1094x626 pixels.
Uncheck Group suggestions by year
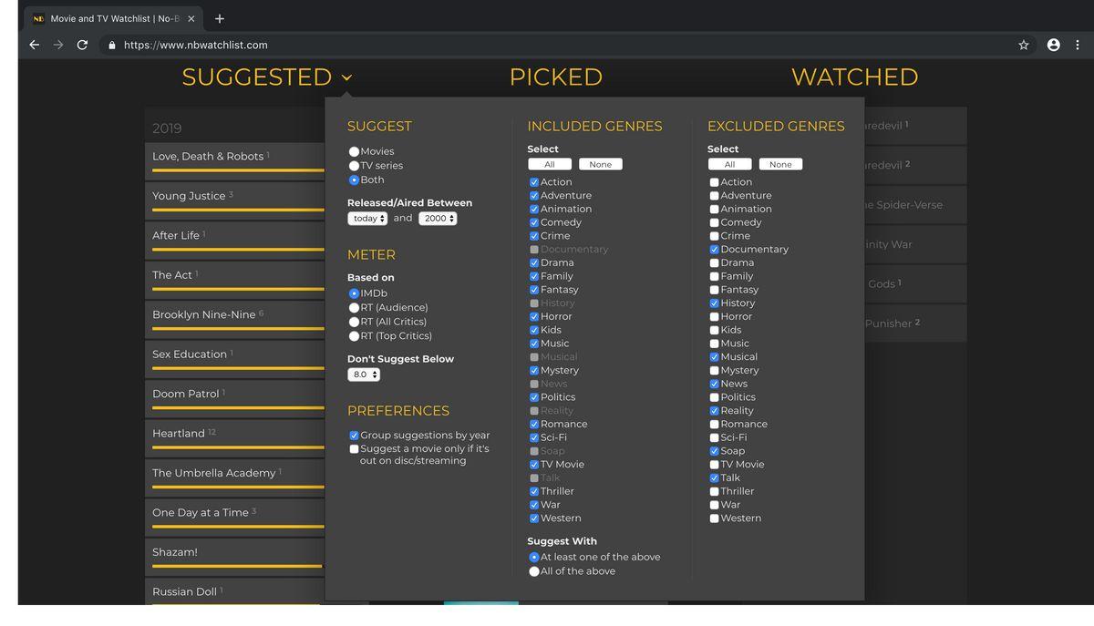pyautogui.click(x=354, y=436)
